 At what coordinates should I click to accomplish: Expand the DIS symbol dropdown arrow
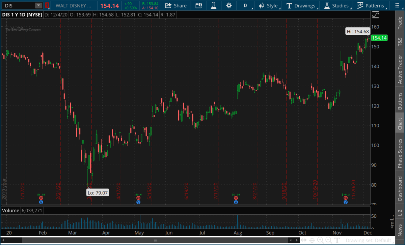click(x=39, y=5)
